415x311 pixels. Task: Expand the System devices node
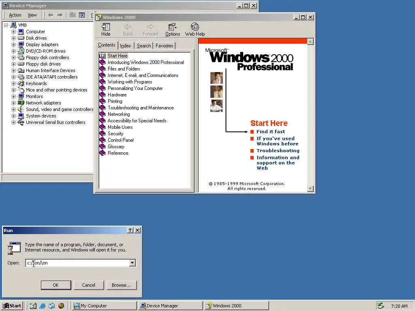[x=13, y=116]
